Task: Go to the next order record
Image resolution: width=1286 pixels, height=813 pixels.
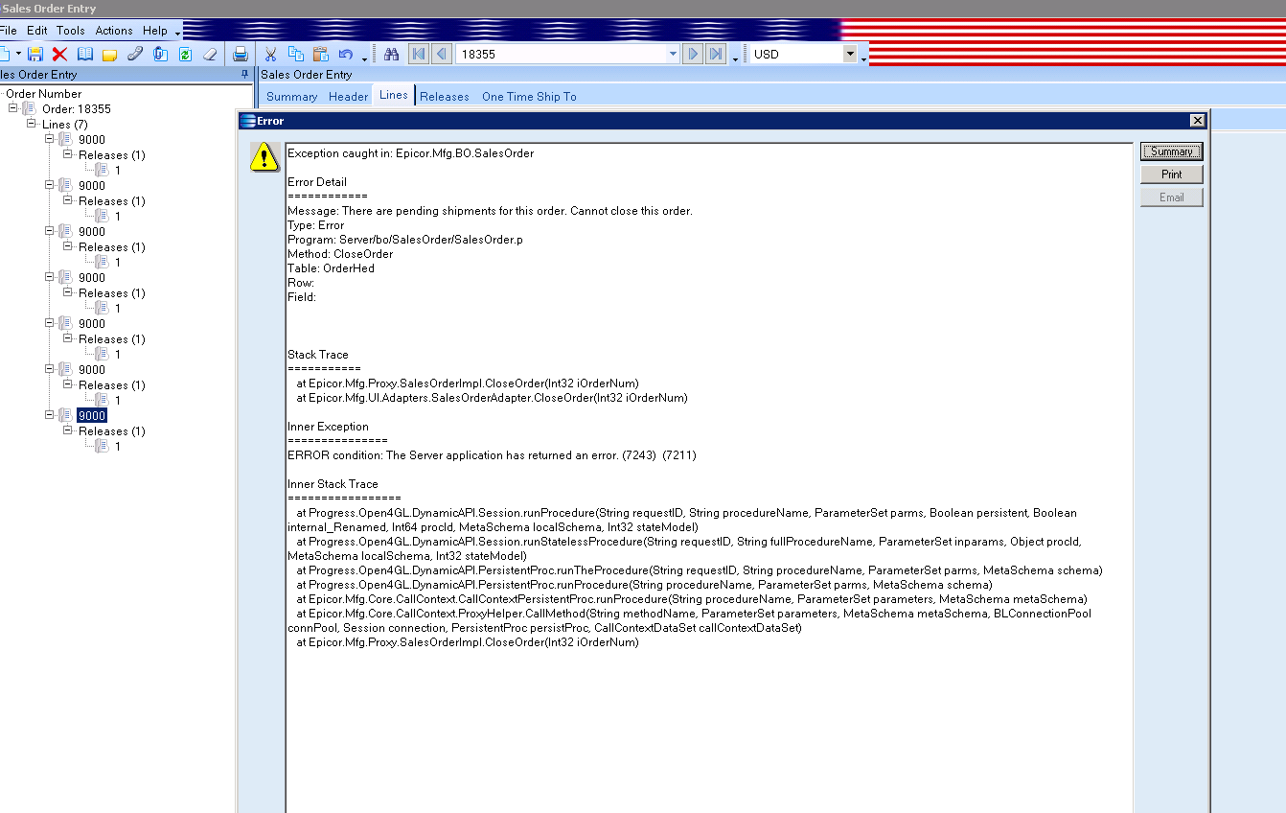Action: [693, 55]
